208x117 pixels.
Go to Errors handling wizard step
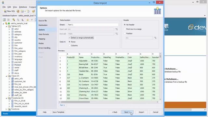(x=45, y=48)
